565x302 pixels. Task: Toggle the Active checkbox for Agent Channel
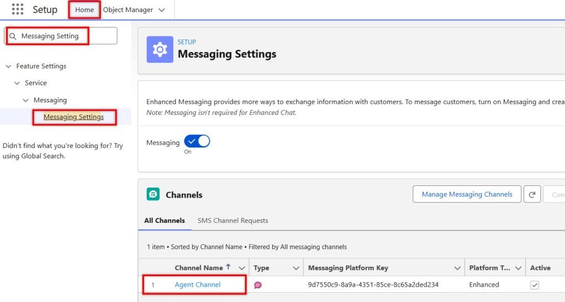[534, 285]
